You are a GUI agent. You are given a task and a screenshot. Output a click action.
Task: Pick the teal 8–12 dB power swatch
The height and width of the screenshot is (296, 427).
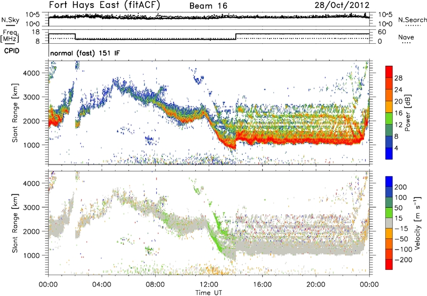click(389, 130)
